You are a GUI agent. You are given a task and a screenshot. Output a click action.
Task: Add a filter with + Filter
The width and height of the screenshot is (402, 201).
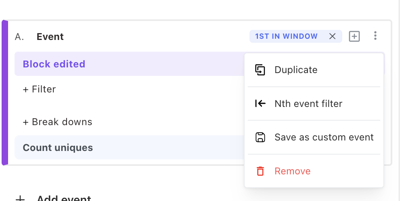(x=39, y=89)
